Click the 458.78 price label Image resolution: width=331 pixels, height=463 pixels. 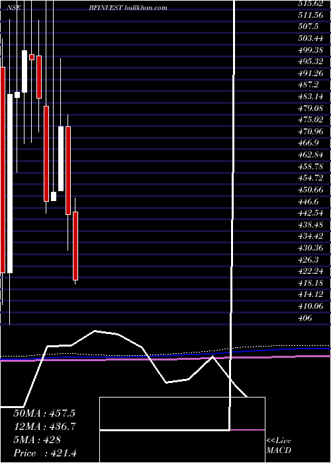click(310, 166)
